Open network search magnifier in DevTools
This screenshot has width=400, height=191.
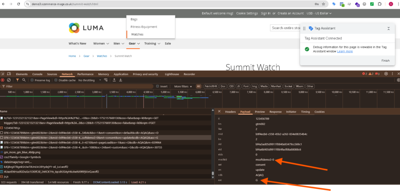[24, 80]
